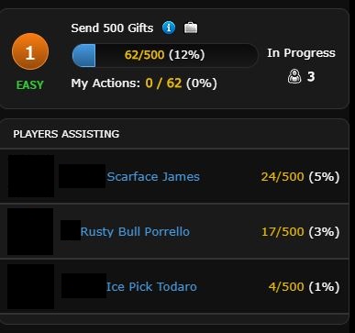Open Rusty Bull Porrello profile link
This screenshot has width=355, height=333.
click(135, 232)
